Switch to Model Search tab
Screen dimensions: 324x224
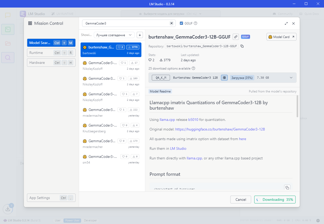(51, 43)
